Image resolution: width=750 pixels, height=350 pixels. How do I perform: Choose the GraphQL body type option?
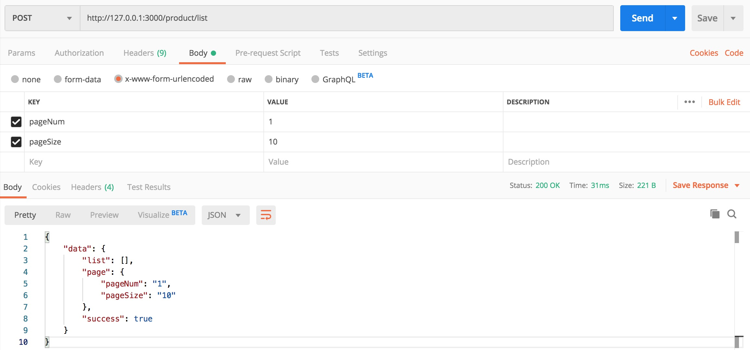tap(315, 79)
